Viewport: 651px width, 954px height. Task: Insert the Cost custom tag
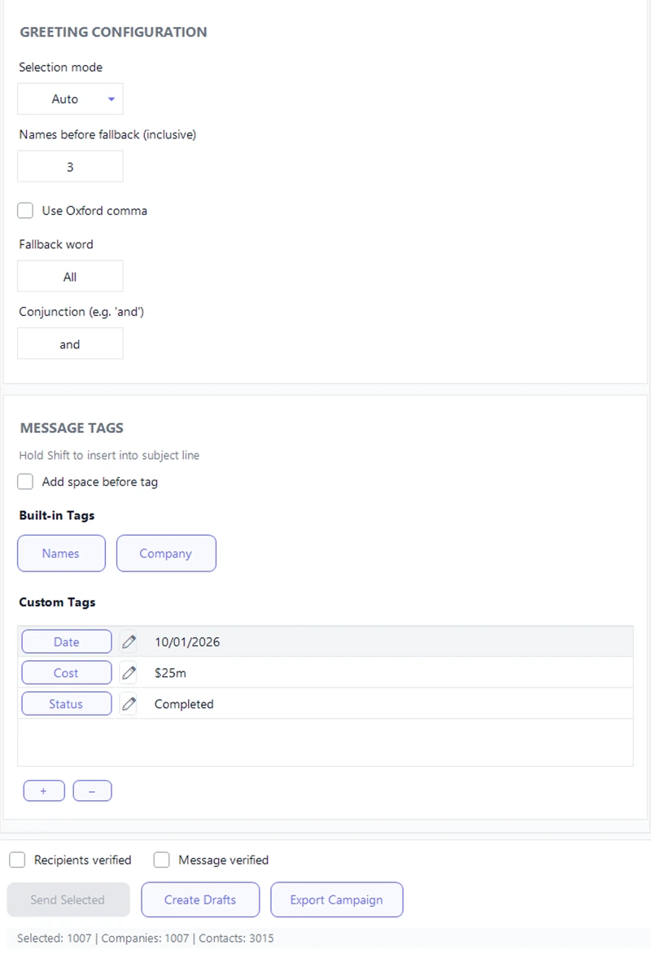[66, 673]
